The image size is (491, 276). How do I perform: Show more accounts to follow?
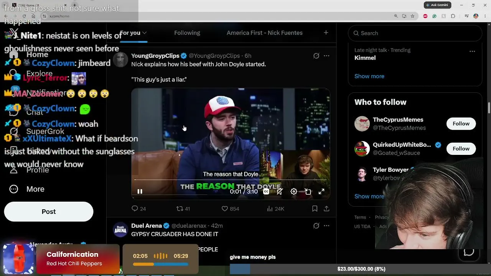click(x=369, y=196)
